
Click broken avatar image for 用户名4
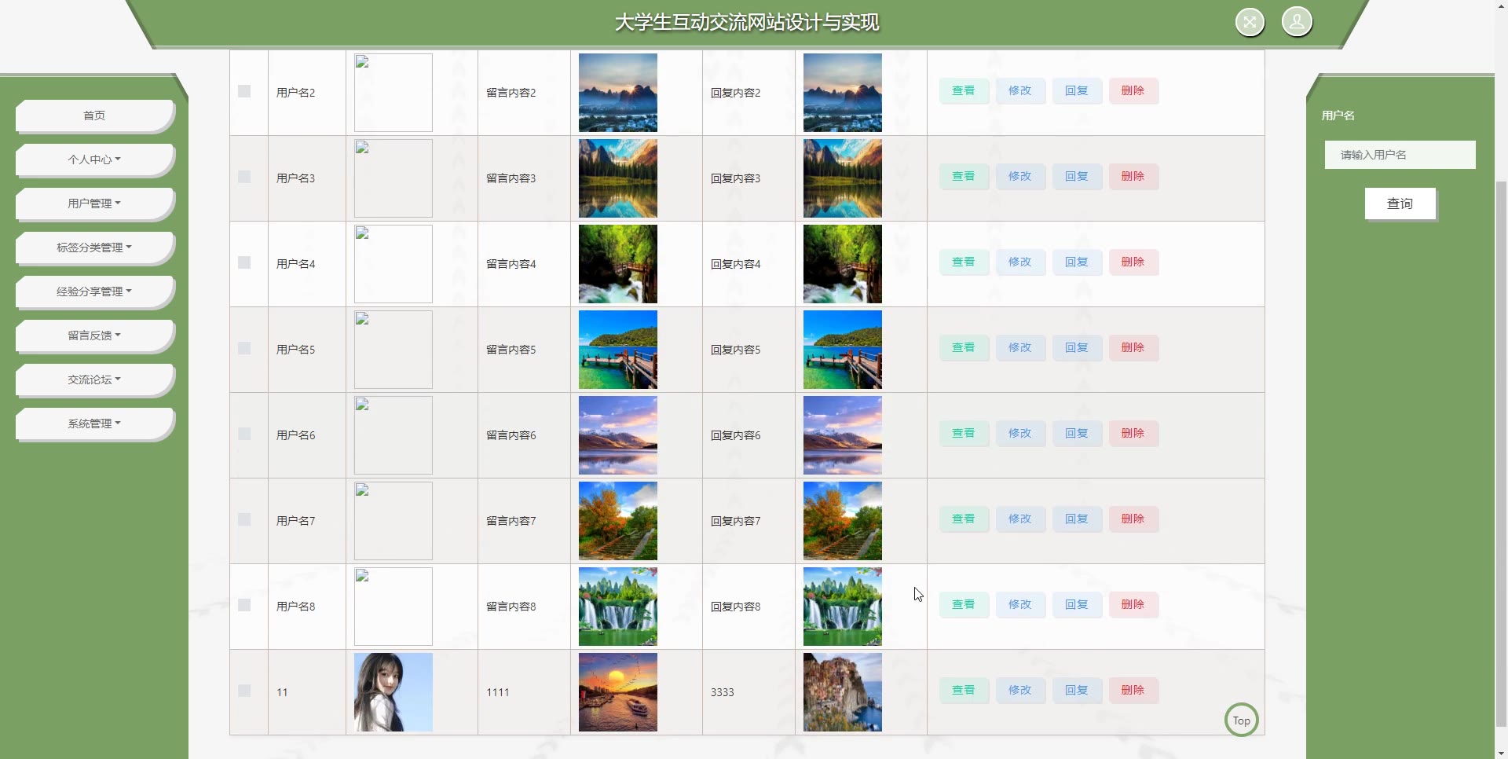coord(393,264)
